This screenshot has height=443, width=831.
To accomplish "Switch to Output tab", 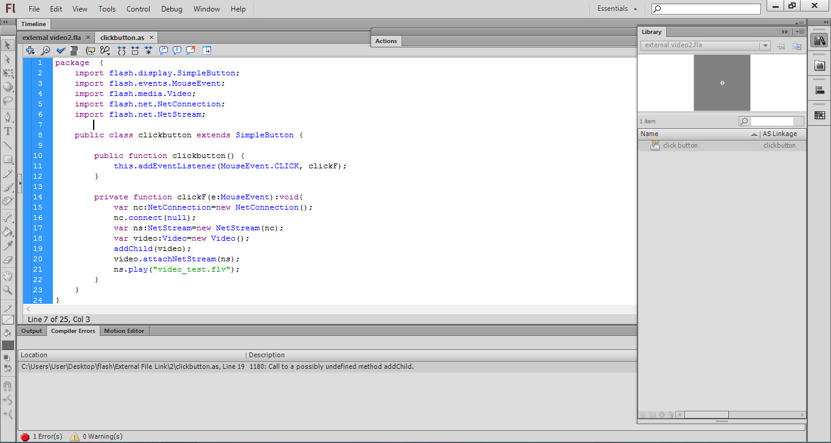I will click(x=32, y=331).
